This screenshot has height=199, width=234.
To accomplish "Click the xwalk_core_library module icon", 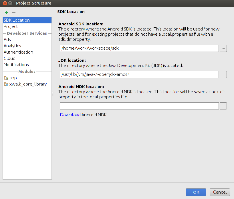I will [6, 84].
